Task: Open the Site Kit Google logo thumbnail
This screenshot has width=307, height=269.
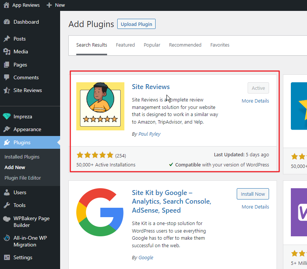Action: click(100, 212)
